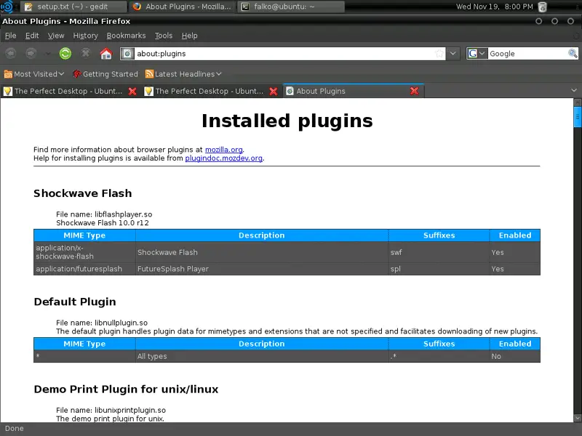582x436 pixels.
Task: Open the clock showing Wed Nov 19
Action: tap(494, 7)
